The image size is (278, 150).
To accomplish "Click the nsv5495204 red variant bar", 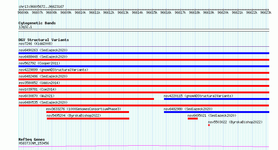I will point(88,119).
